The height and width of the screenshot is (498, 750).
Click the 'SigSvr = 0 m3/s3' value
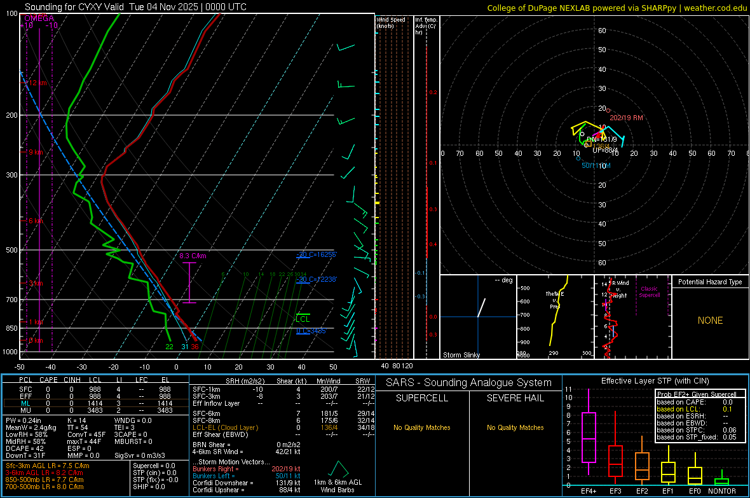pos(140,456)
